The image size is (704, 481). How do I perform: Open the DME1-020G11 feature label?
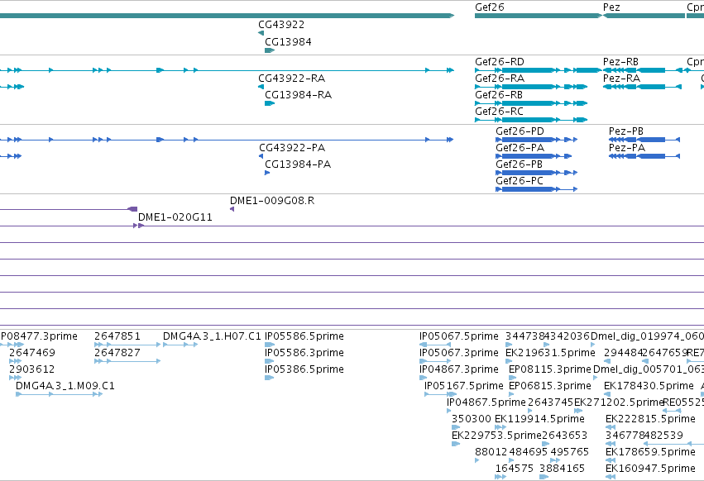[x=175, y=217]
